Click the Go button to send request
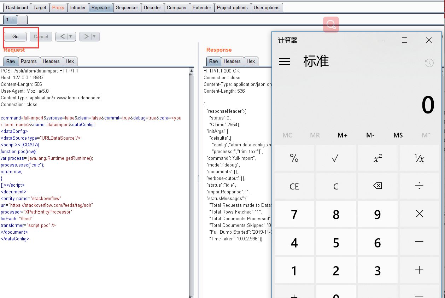The height and width of the screenshot is (298, 445). tap(16, 36)
